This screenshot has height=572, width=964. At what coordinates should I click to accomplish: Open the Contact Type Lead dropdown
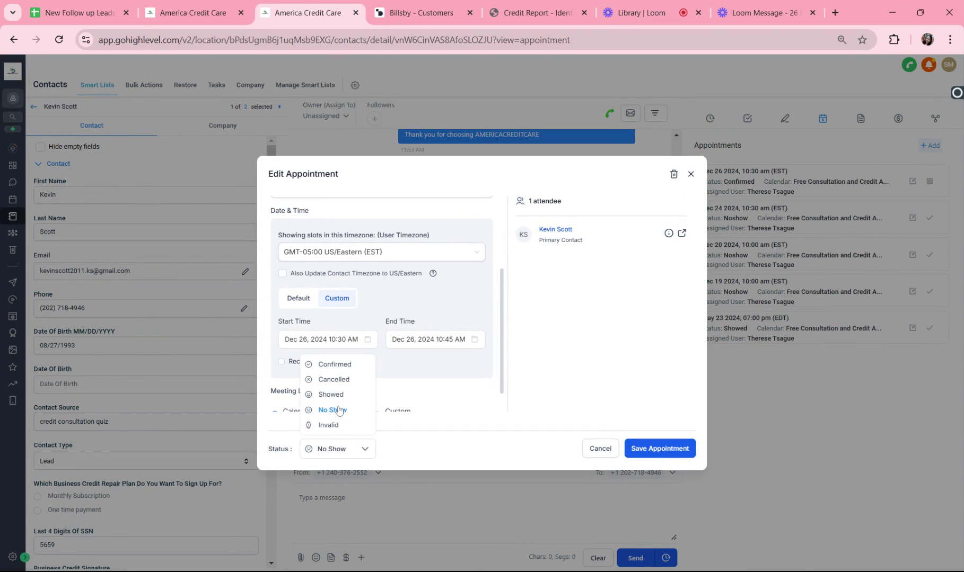(x=143, y=461)
